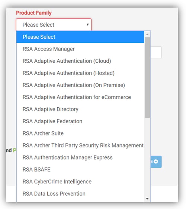Image resolution: width=186 pixels, height=209 pixels.
Task: Click the scrollbar up arrow icon
Action: (147, 35)
